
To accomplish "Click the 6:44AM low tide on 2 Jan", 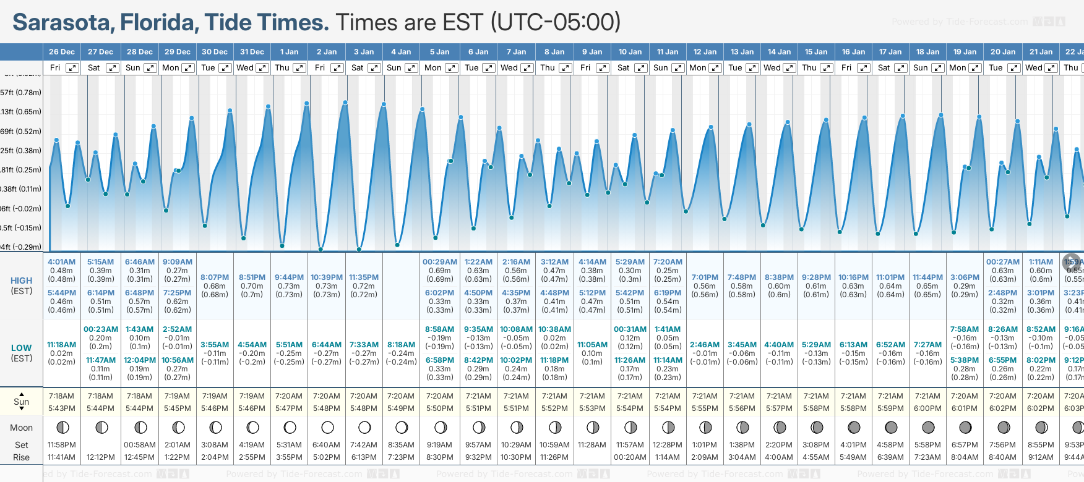I will [326, 345].
